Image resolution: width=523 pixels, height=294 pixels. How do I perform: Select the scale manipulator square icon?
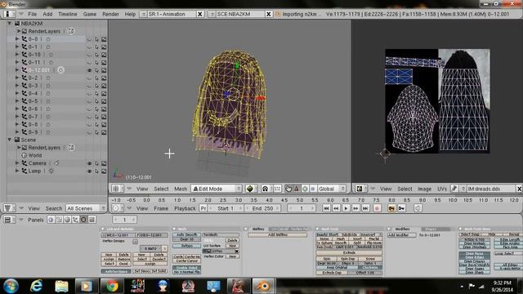coord(312,189)
